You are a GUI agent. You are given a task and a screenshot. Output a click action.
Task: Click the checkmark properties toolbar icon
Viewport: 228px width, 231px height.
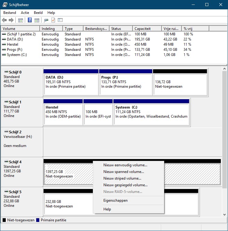pyautogui.click(x=53, y=20)
